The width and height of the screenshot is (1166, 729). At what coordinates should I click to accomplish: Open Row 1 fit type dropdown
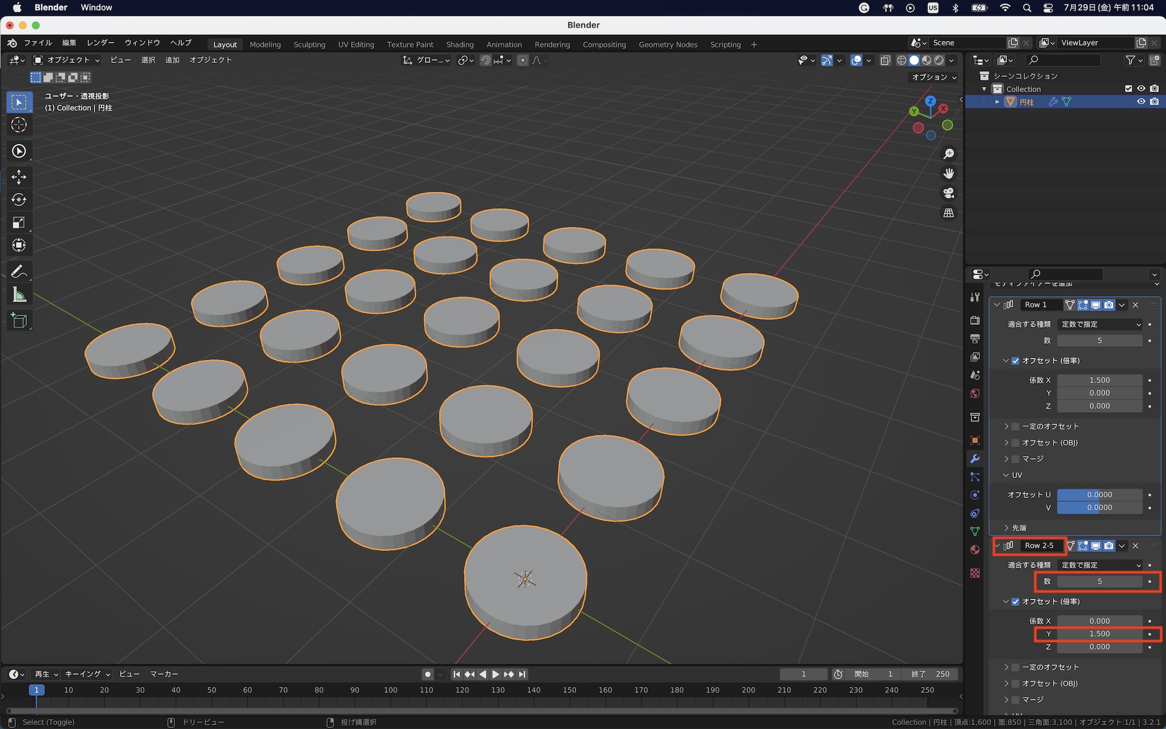click(1100, 324)
